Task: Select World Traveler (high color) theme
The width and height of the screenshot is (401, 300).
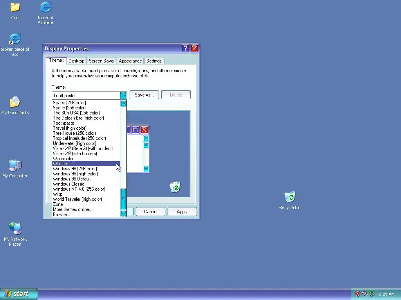Action: tap(86, 200)
